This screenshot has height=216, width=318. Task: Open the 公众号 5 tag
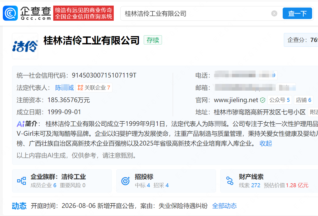tap(279, 100)
